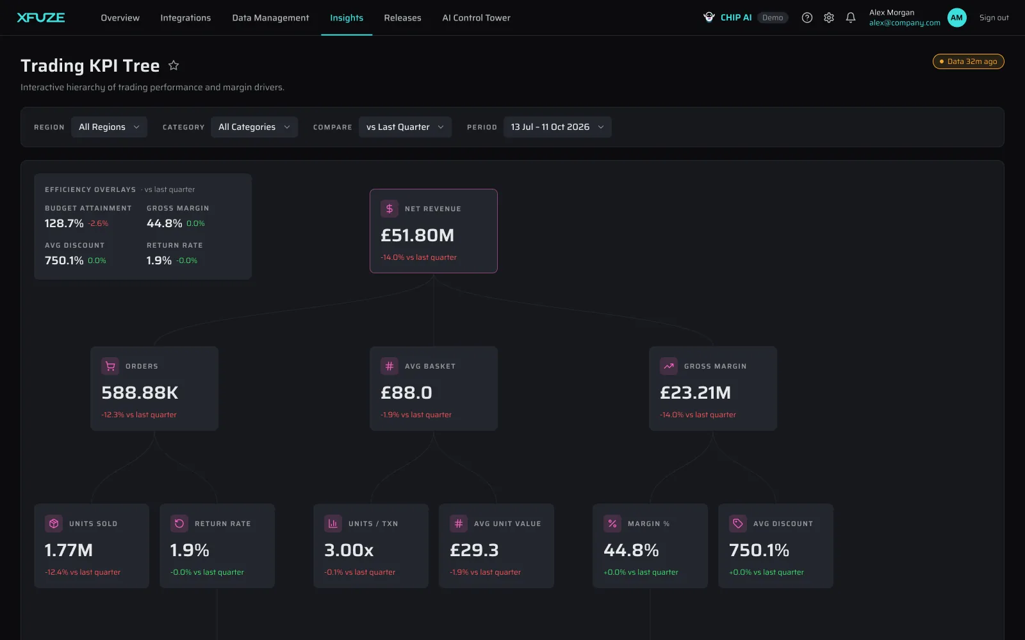The image size is (1025, 640).
Task: Click the Net Revenue dollar icon
Action: [x=389, y=209]
